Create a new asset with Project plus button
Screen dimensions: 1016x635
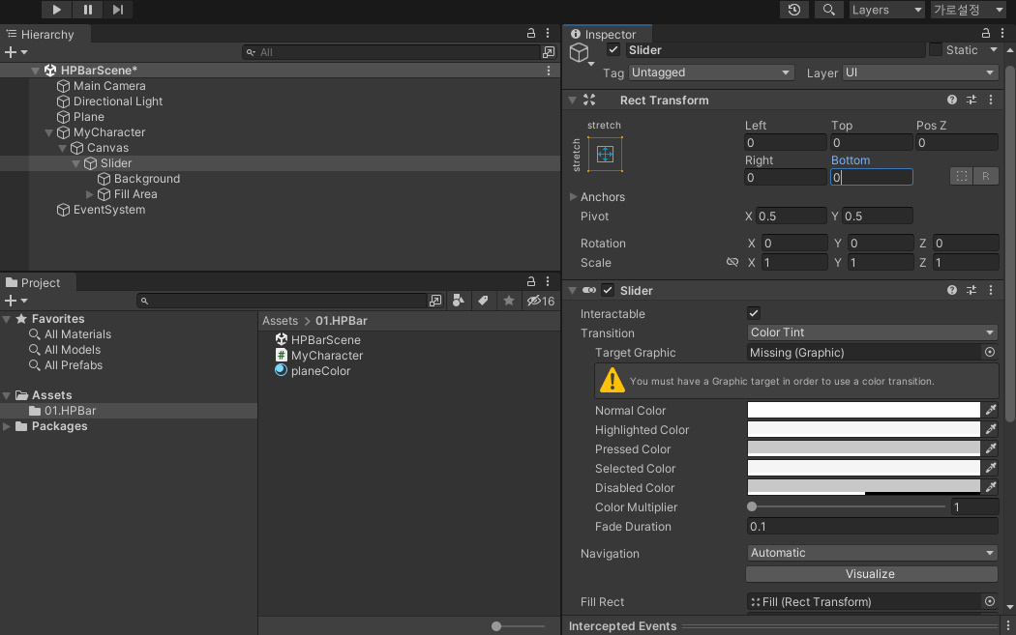tap(15, 301)
